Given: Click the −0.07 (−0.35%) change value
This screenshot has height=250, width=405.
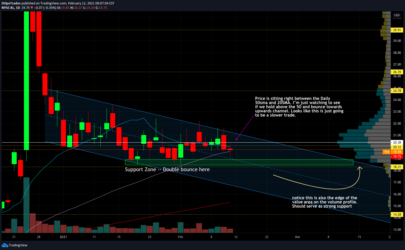Looking at the screenshot, I should tap(45, 8).
